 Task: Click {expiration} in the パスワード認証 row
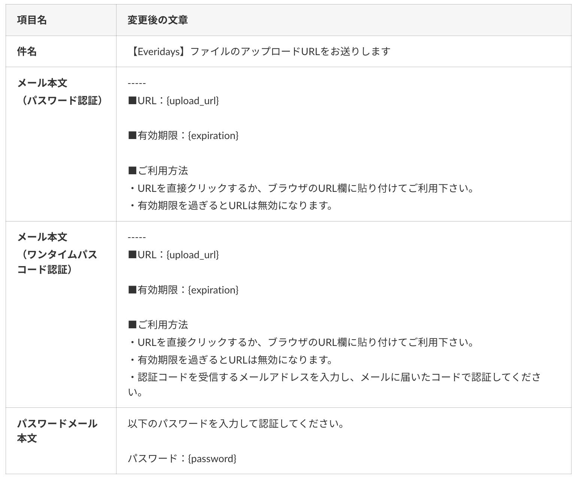tap(213, 135)
